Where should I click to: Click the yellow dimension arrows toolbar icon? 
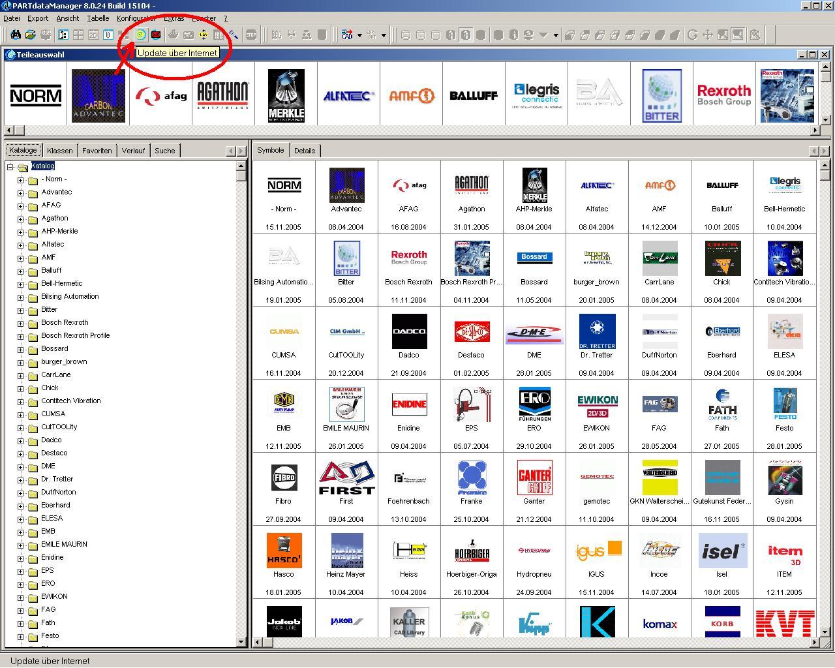[x=204, y=35]
